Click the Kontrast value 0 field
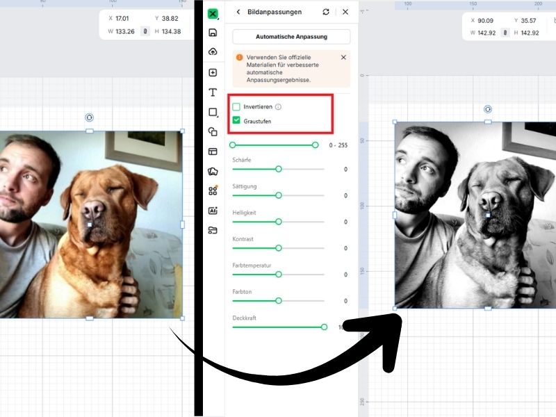The width and height of the screenshot is (556, 417). point(345,248)
